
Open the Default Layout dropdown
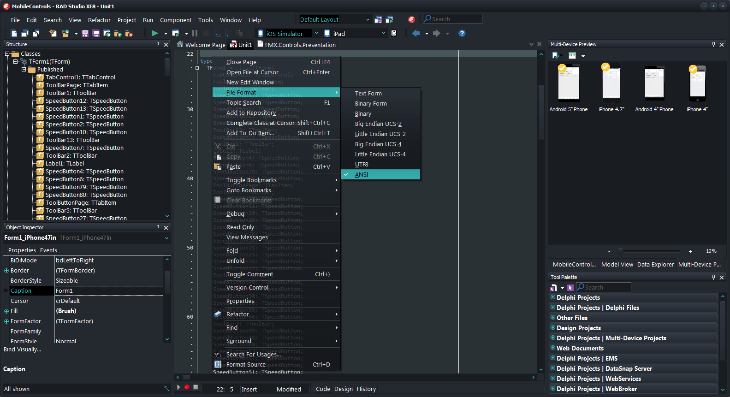pos(368,19)
